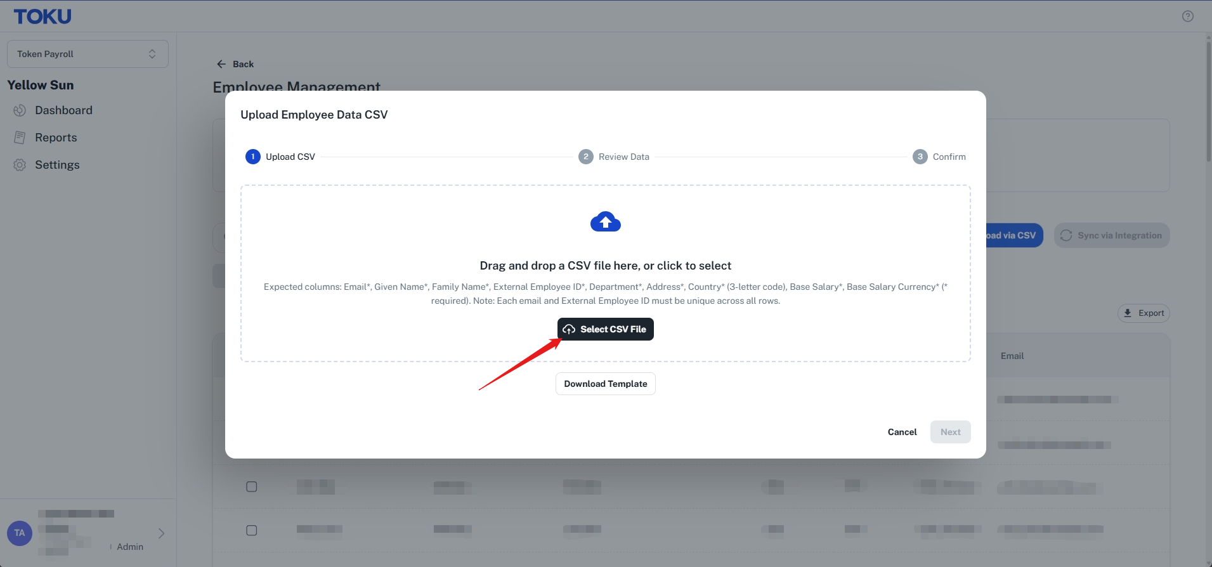Click the Sync via Integration icon
The height and width of the screenshot is (567, 1212).
click(1066, 235)
